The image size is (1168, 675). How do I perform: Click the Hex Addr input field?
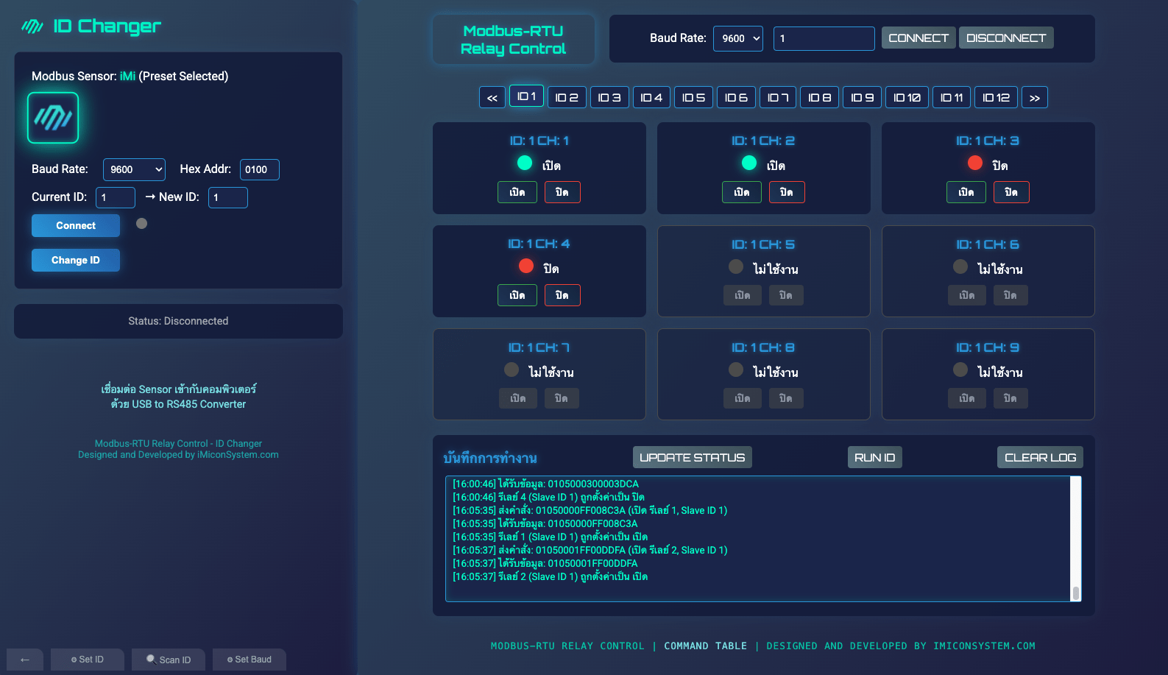click(259, 169)
